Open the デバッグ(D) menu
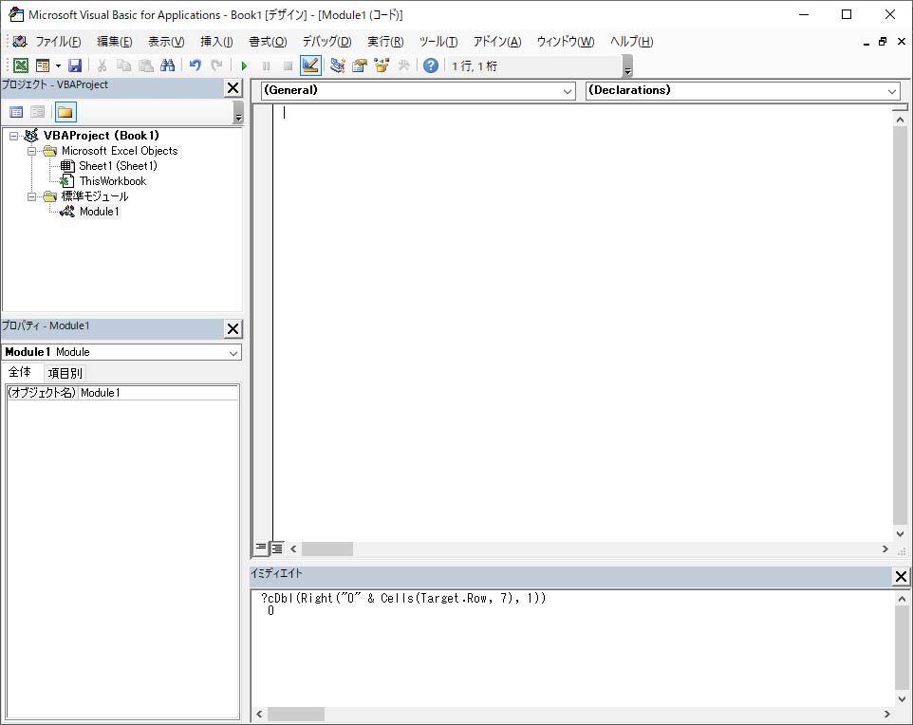This screenshot has width=913, height=725. [326, 42]
